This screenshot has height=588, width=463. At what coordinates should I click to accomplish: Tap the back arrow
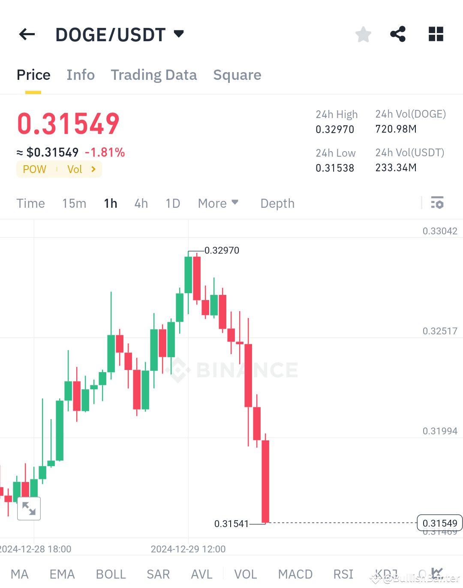tap(27, 34)
